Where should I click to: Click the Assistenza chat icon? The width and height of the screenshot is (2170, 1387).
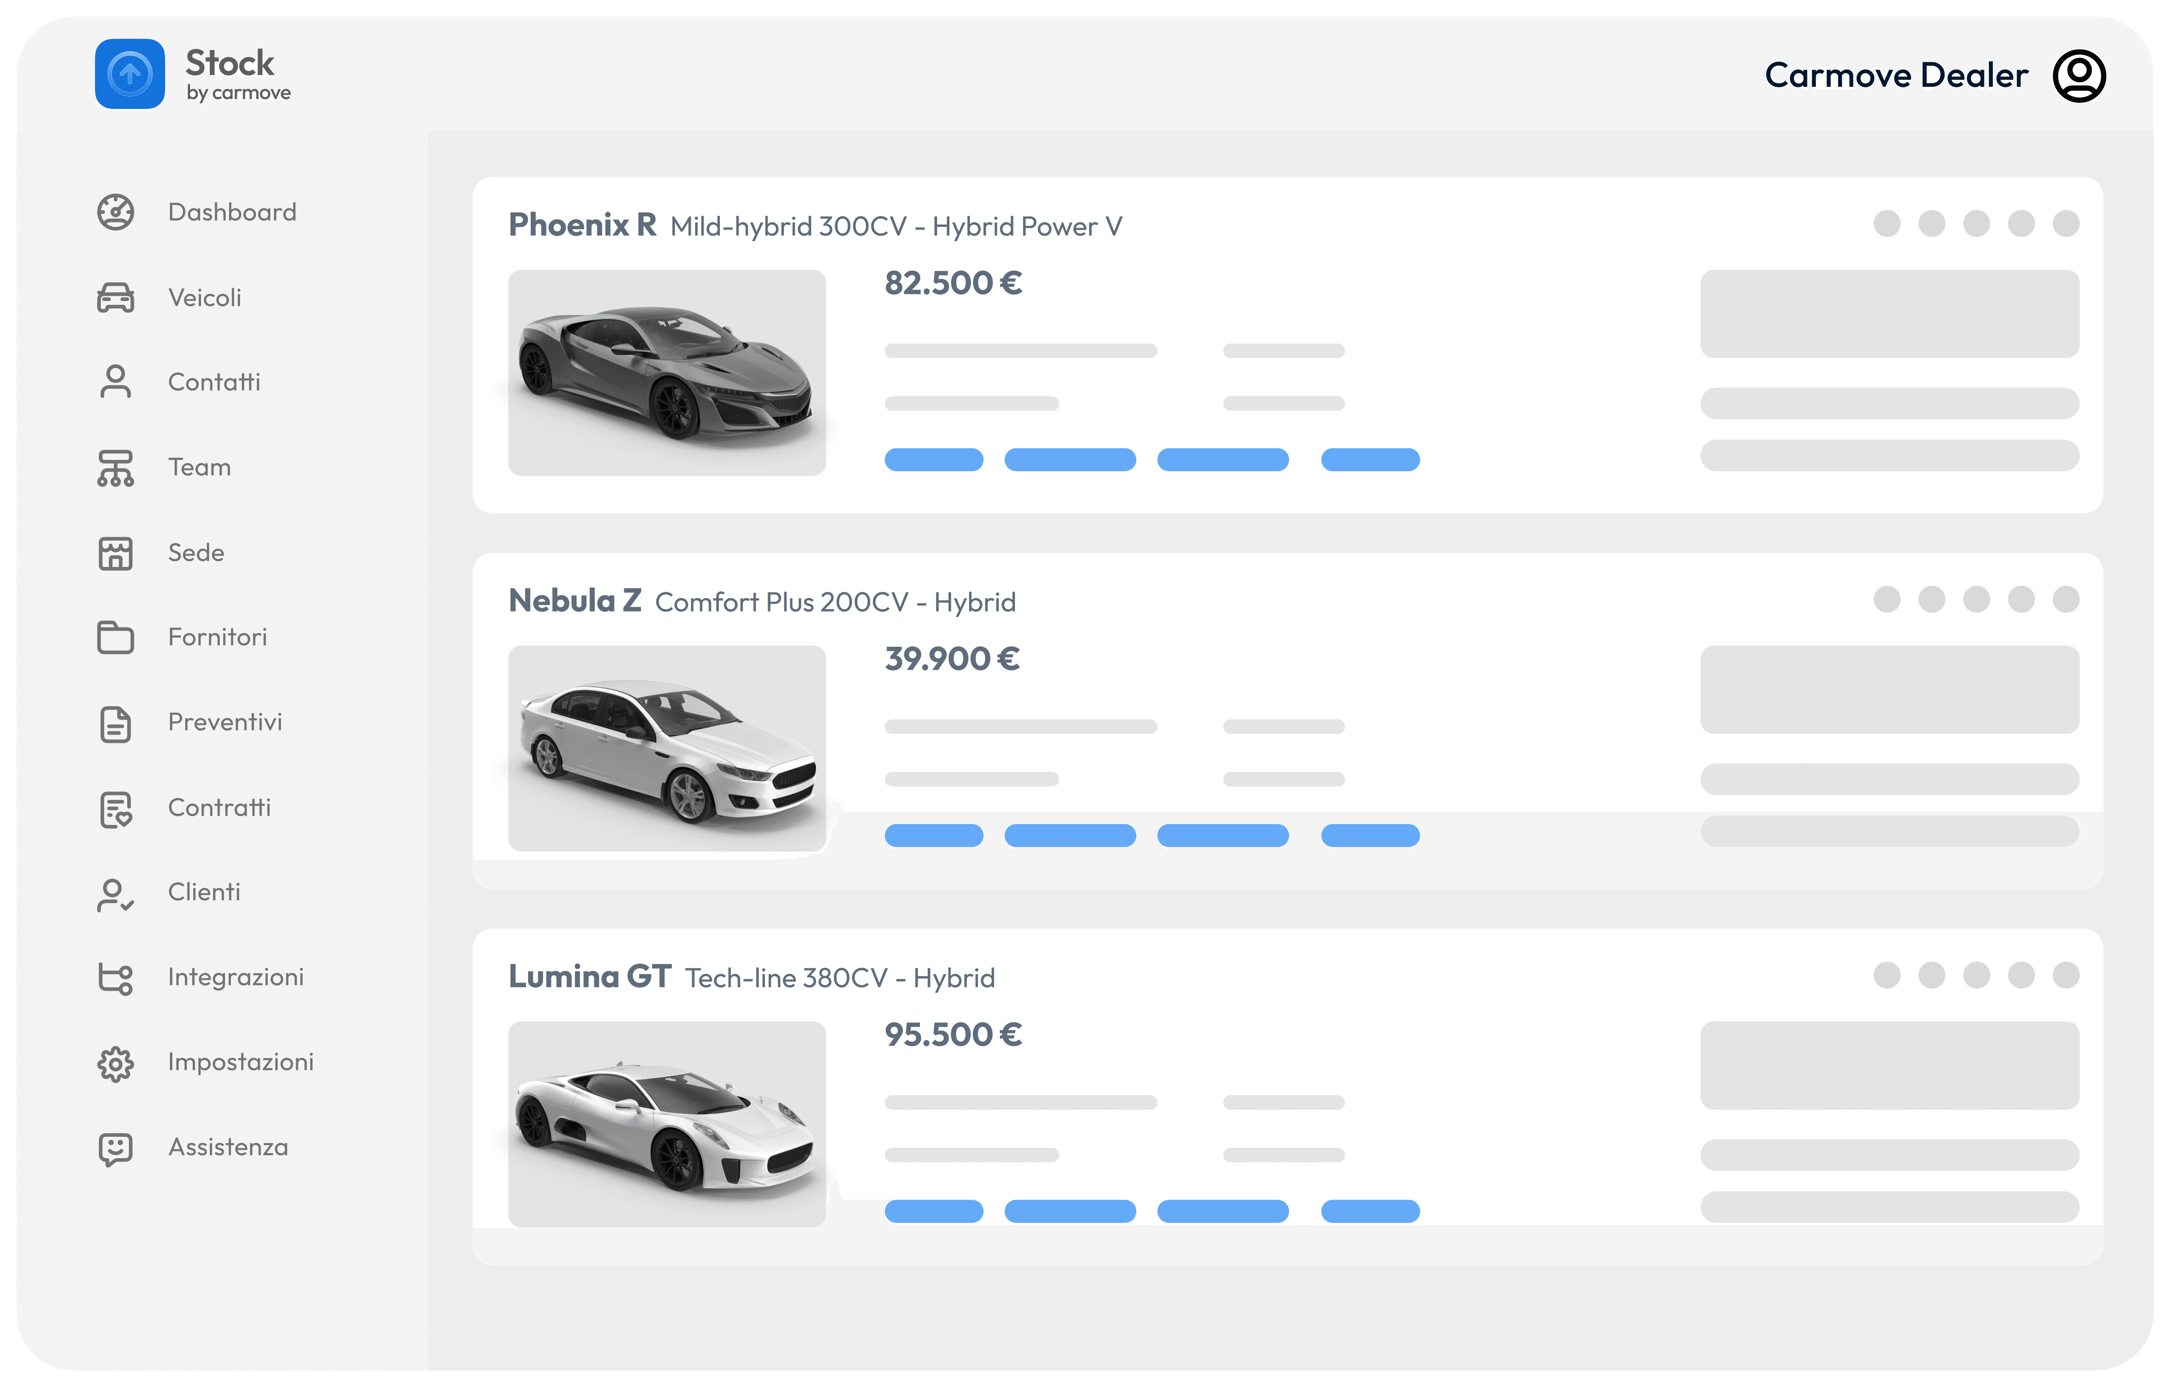click(115, 1147)
